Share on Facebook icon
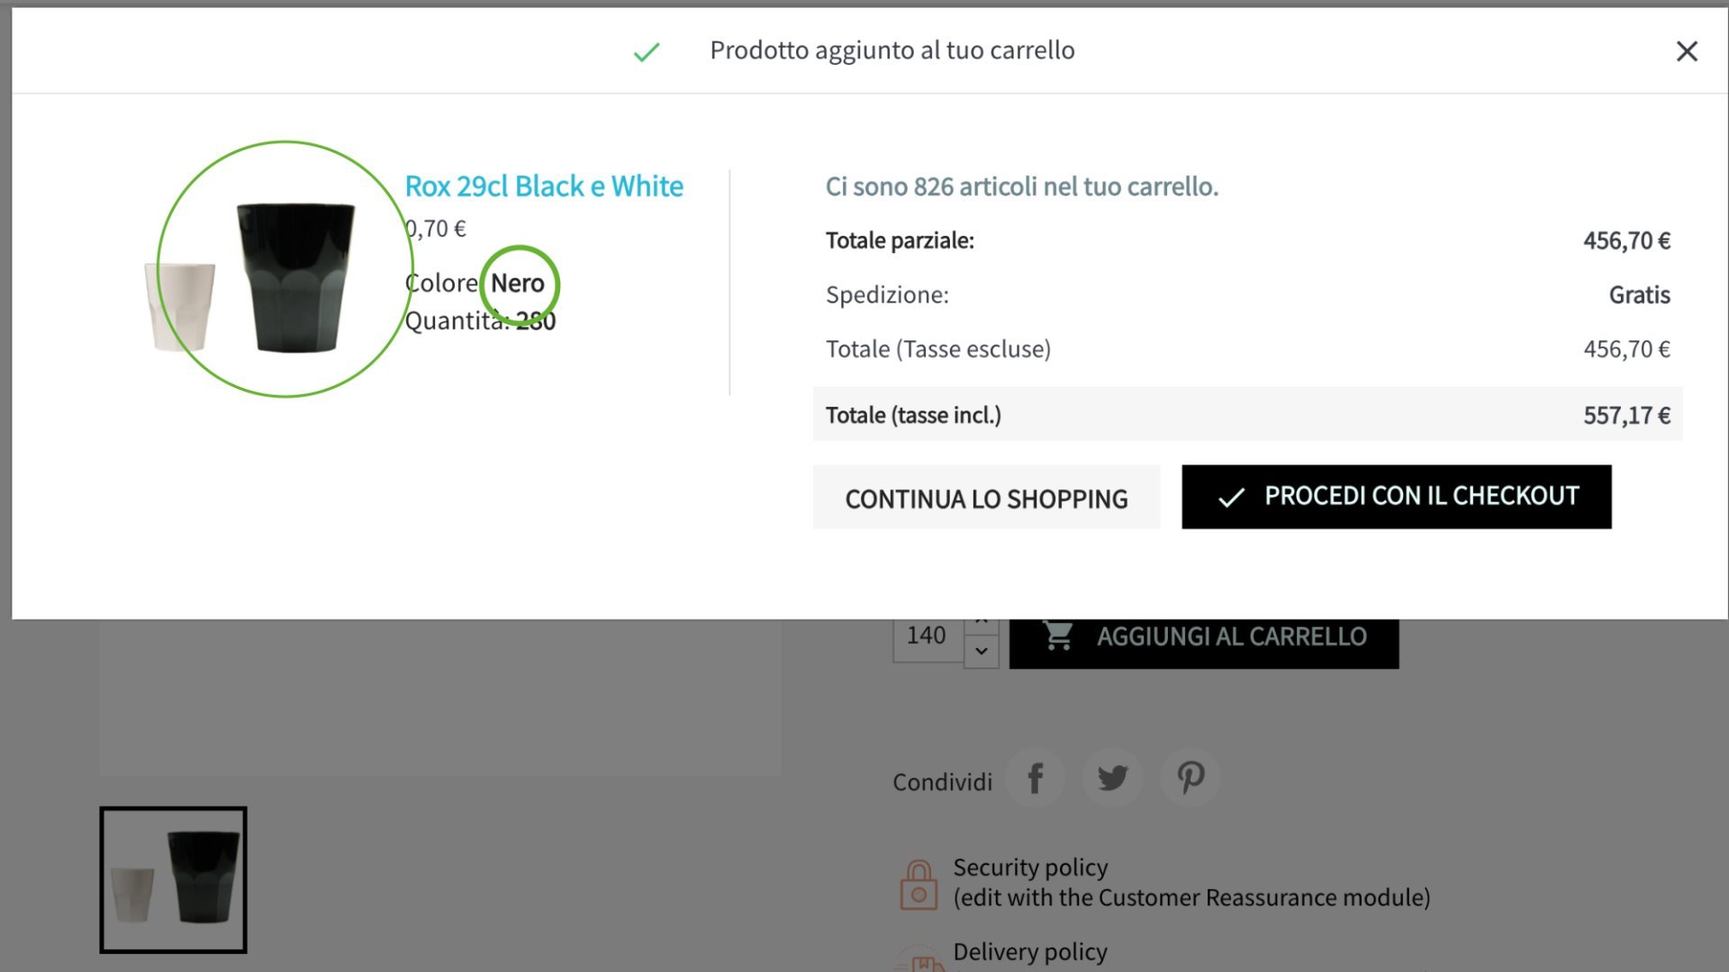Screen dimensions: 1729x972 [x=1035, y=778]
